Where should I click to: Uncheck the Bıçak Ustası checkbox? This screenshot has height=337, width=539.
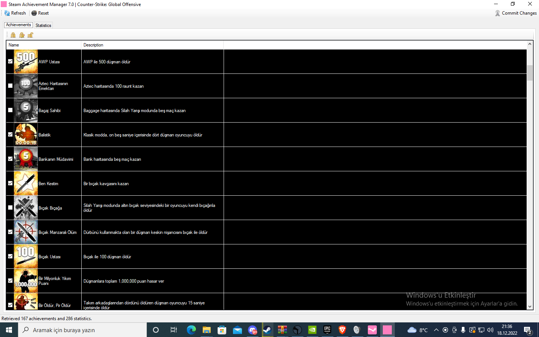(x=10, y=256)
